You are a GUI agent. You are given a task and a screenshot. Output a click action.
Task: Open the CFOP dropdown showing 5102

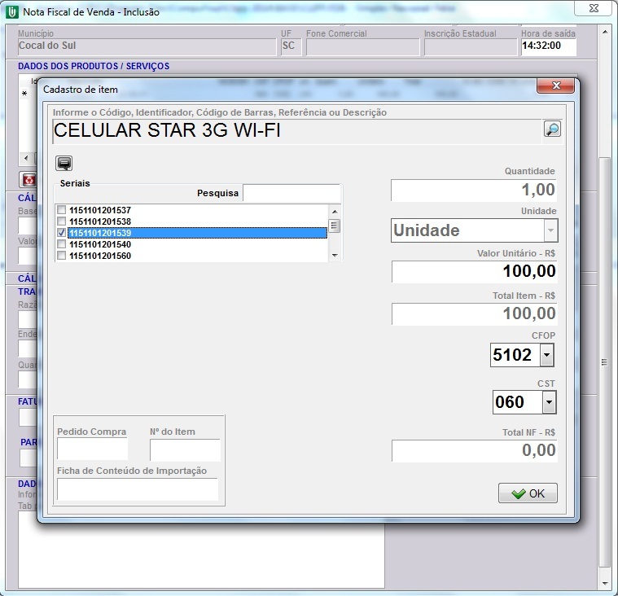pyautogui.click(x=546, y=355)
